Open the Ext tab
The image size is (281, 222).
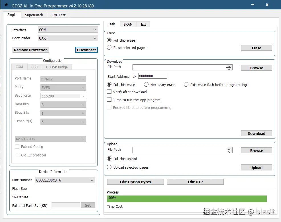coord(143,25)
